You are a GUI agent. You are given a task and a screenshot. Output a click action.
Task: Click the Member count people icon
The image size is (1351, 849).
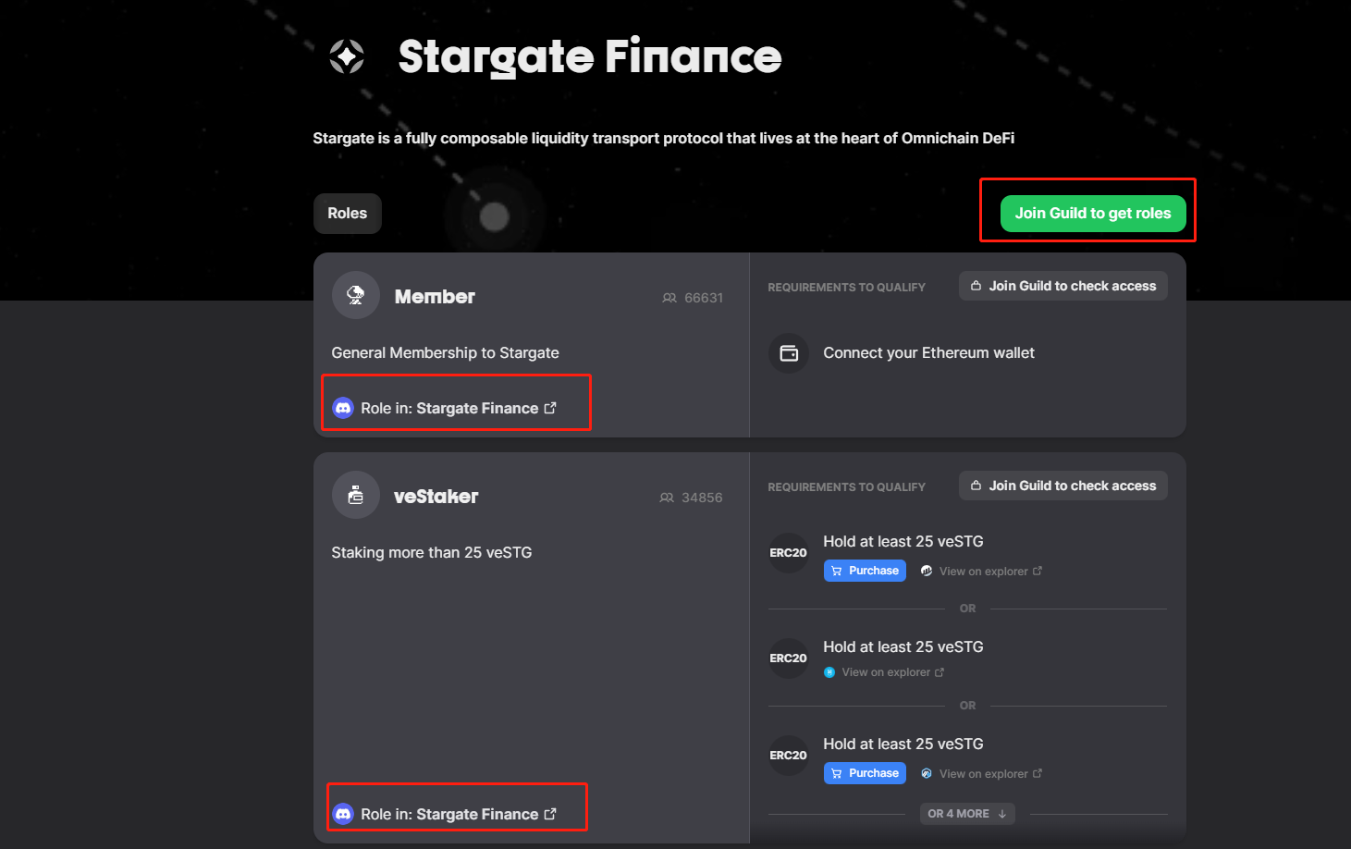click(x=669, y=298)
